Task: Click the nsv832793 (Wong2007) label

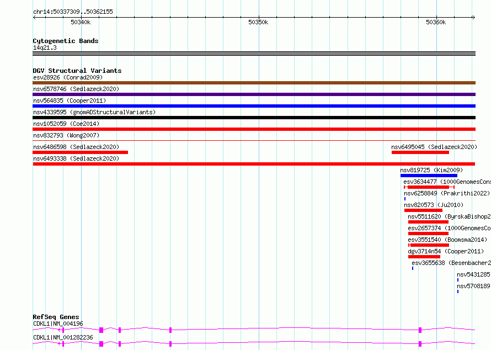Action: tap(66, 135)
